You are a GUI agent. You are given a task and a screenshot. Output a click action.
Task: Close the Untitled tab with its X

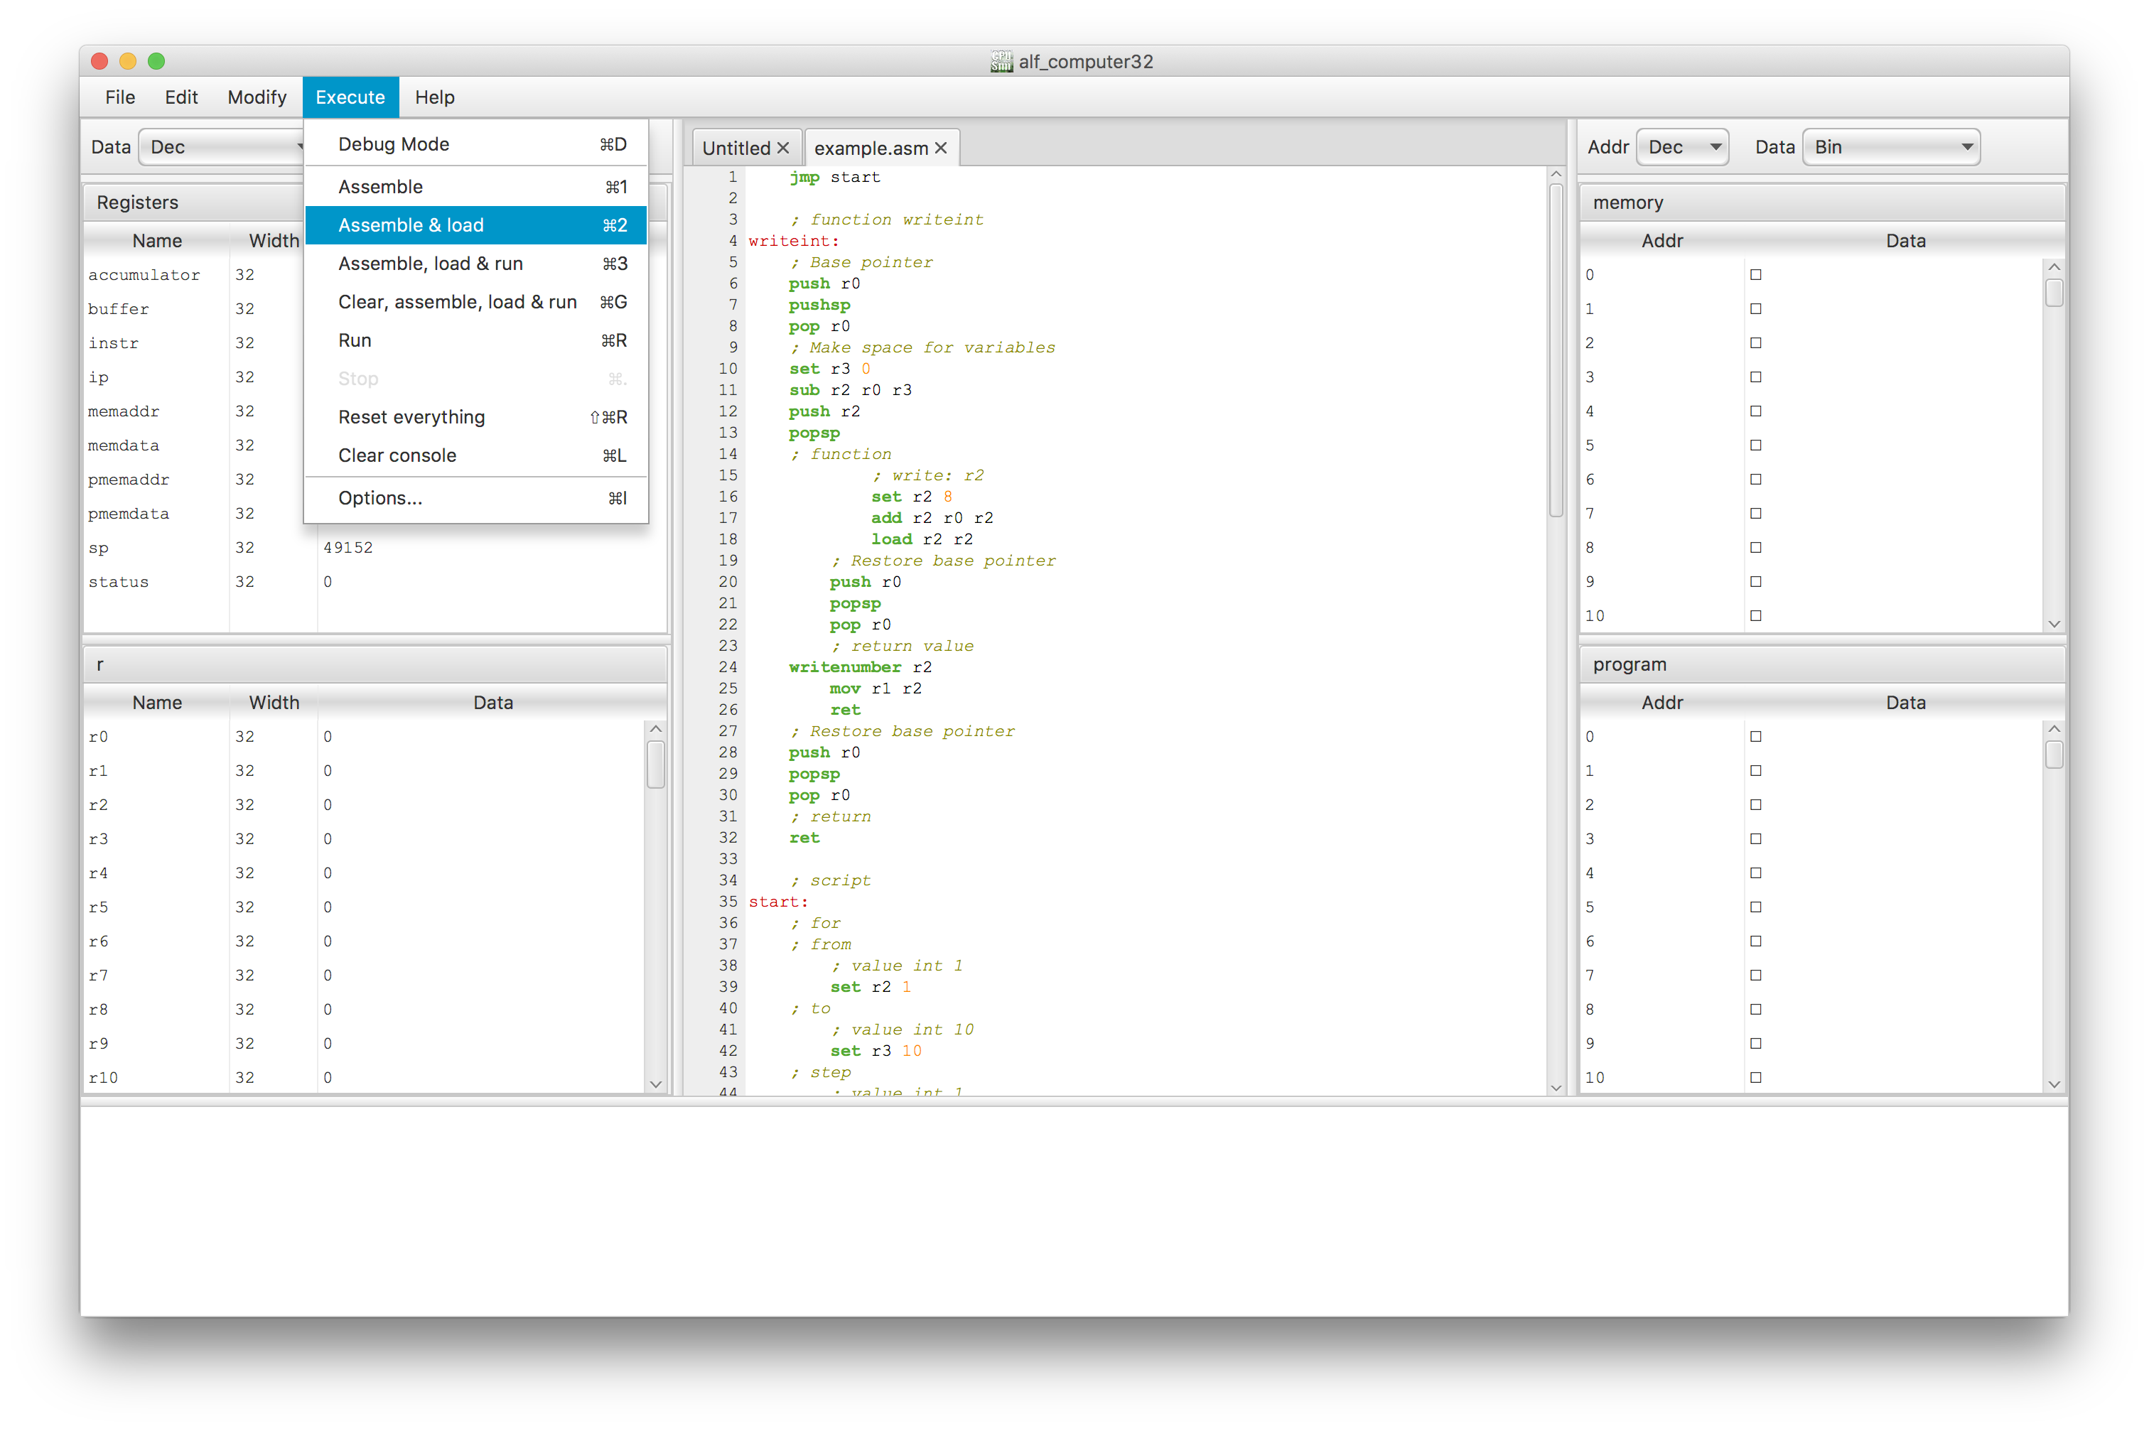click(783, 148)
